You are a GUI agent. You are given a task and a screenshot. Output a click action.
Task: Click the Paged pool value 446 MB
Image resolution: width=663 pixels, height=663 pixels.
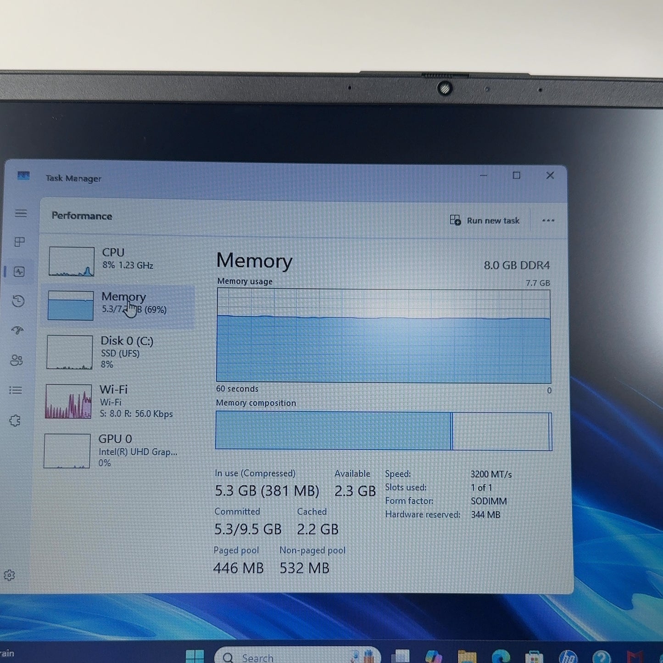[239, 568]
